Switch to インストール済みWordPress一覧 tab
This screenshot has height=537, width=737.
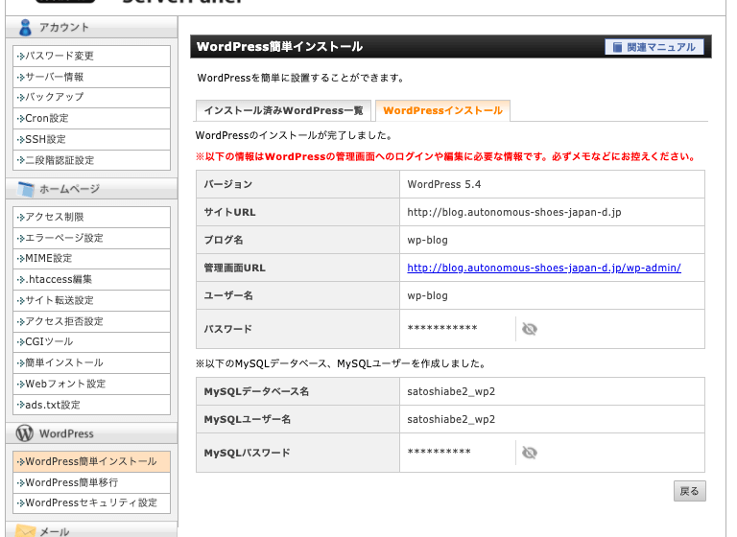pyautogui.click(x=281, y=111)
